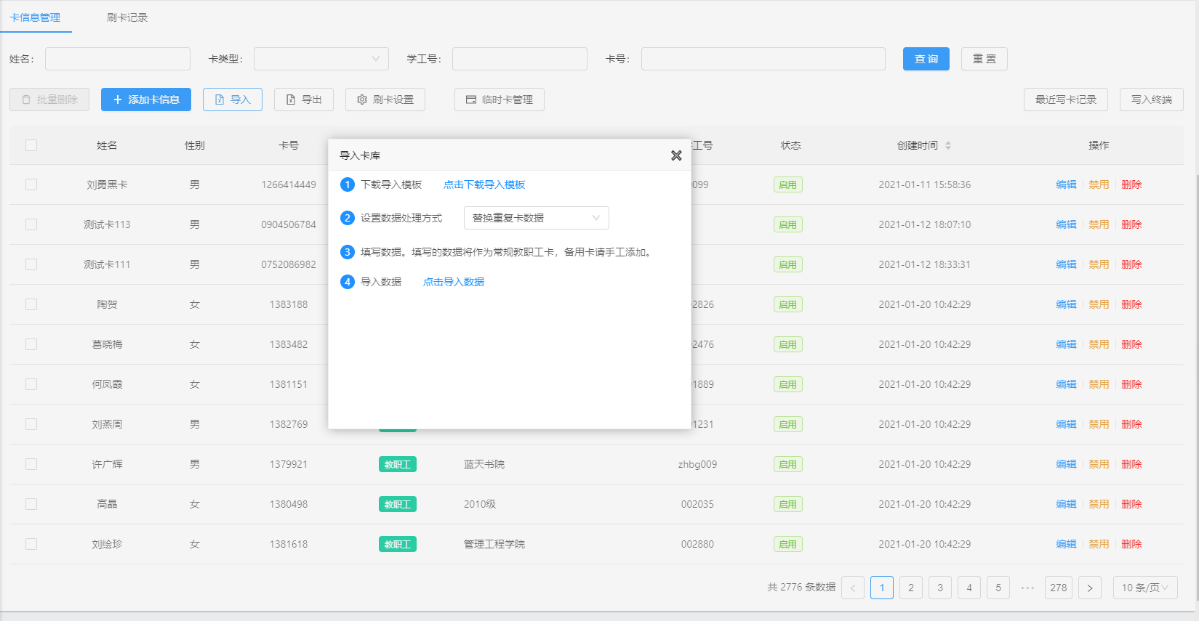
Task: Select page 3 in pagination
Action: tap(940, 588)
